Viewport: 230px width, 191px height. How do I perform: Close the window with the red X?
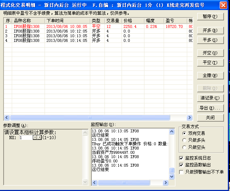click(x=223, y=5)
